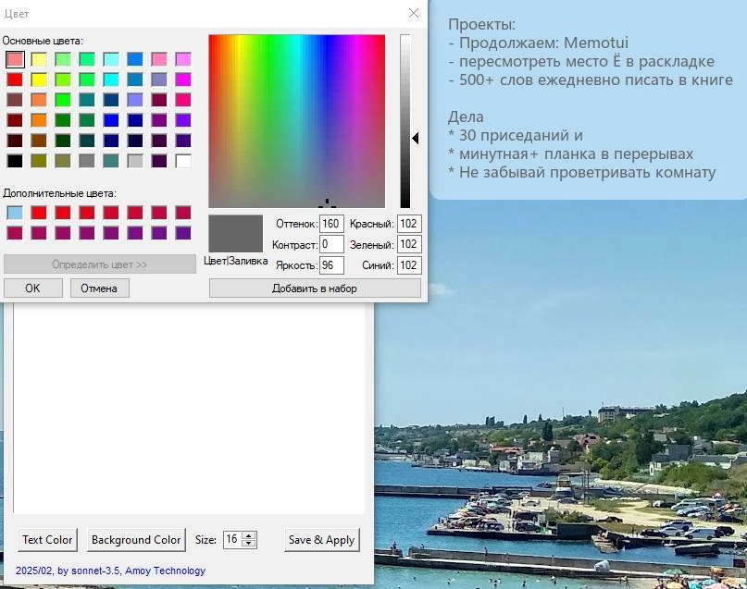Click the grayed Определить цвет button
This screenshot has width=747, height=589.
[x=100, y=264]
